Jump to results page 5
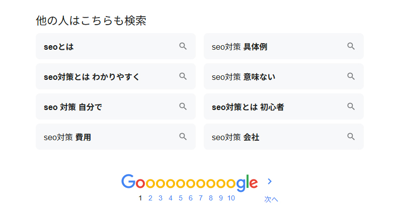The height and width of the screenshot is (216, 399). 181,198
